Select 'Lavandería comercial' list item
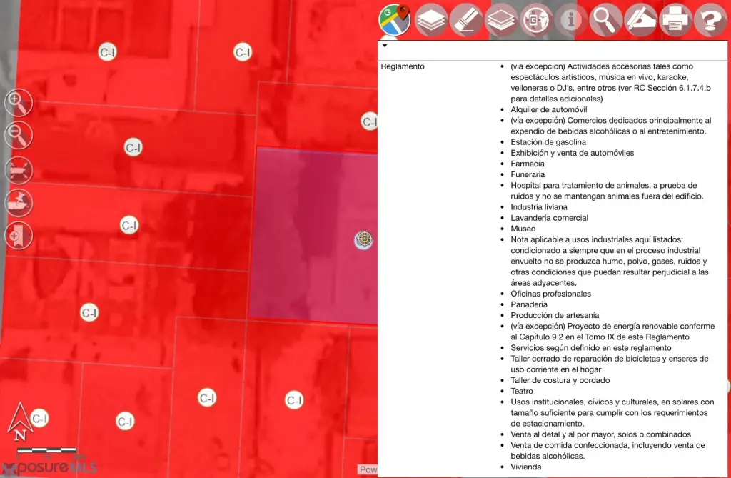This screenshot has height=478, width=731. [549, 217]
